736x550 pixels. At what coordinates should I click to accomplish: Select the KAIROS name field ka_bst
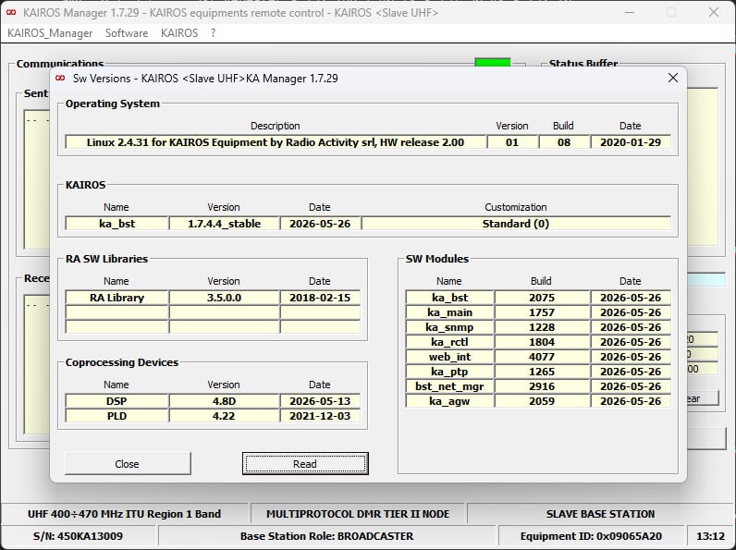click(117, 224)
